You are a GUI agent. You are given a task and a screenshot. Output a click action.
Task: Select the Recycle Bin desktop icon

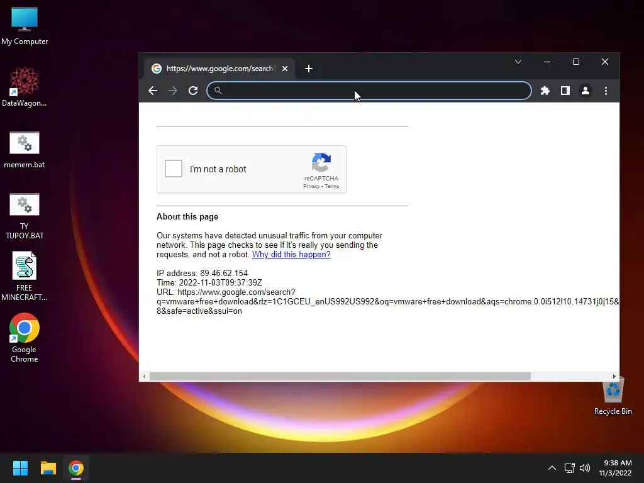click(613, 396)
